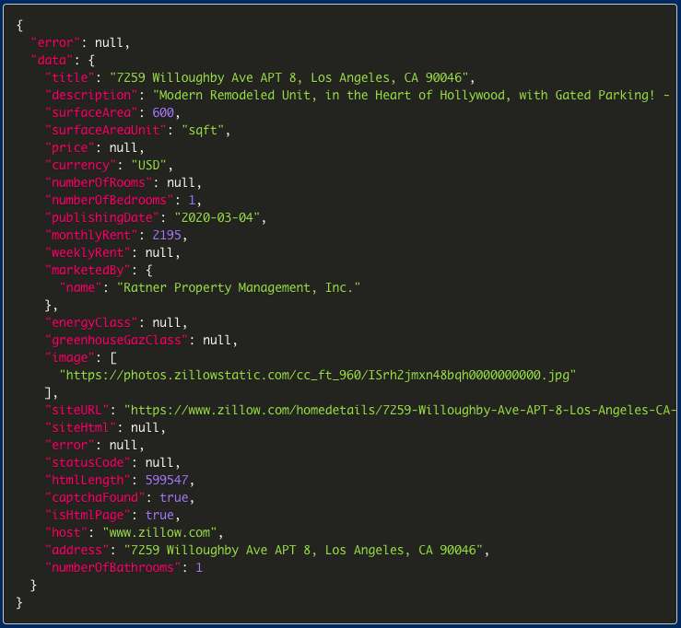Click the "price" key
The width and height of the screenshot is (681, 628).
[69, 147]
